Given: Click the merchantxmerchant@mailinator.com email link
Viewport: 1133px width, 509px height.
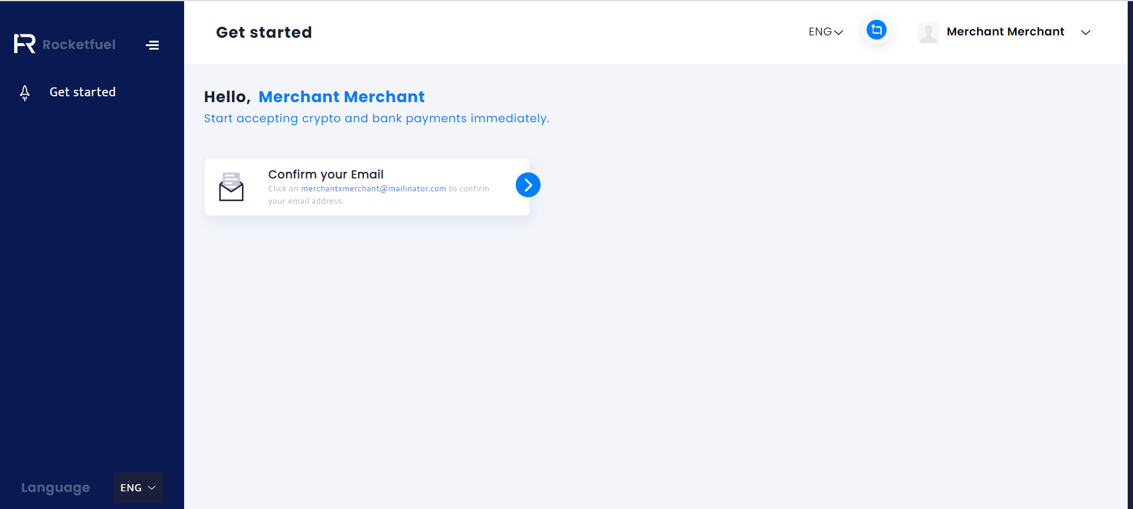Looking at the screenshot, I should [x=374, y=189].
